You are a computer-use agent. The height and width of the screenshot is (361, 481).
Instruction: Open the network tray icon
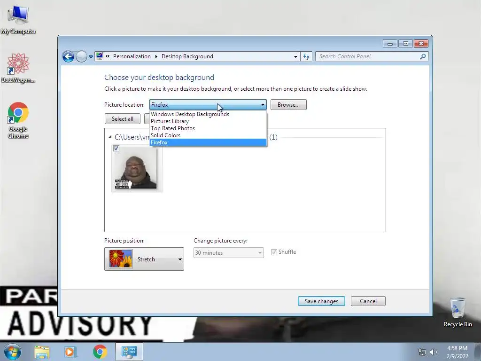pos(422,352)
